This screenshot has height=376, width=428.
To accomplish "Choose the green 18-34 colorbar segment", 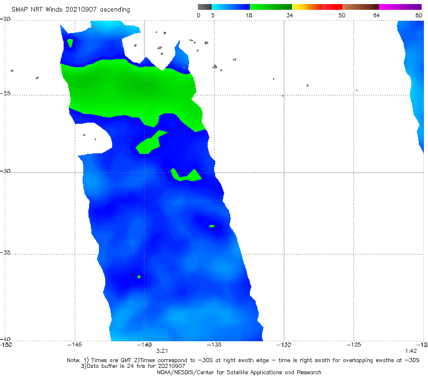I will point(271,7).
